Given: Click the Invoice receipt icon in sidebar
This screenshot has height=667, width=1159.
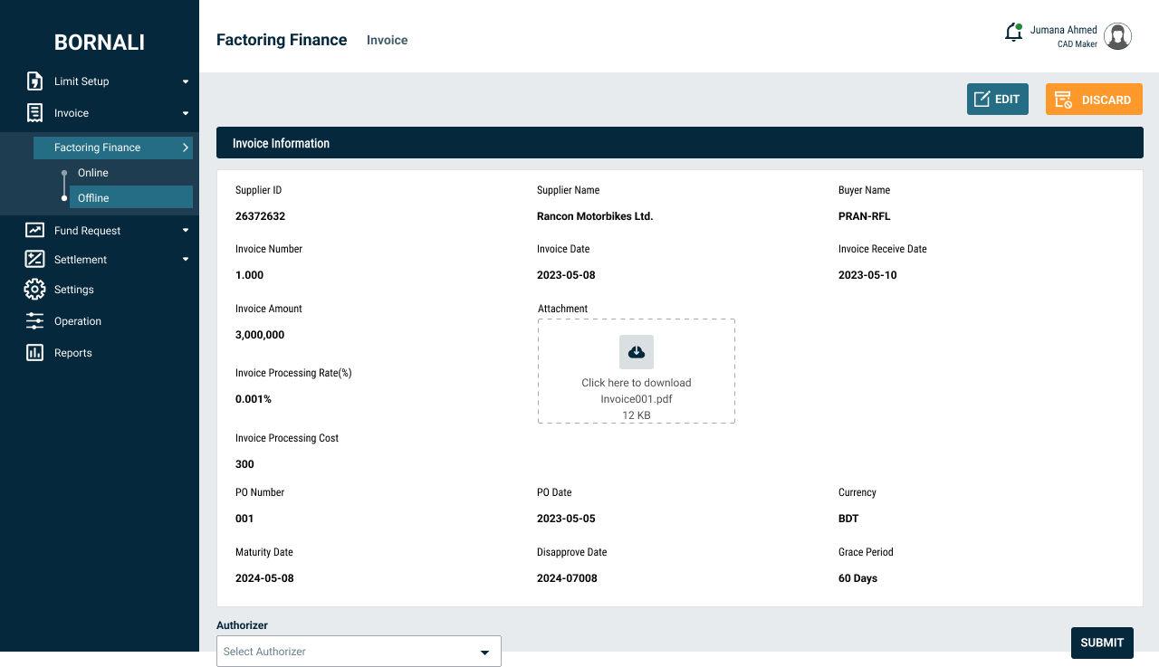Looking at the screenshot, I should pos(34,113).
